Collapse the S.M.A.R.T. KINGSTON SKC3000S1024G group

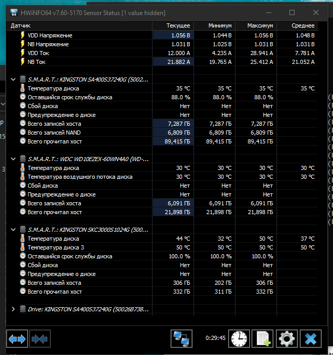(x=13, y=230)
